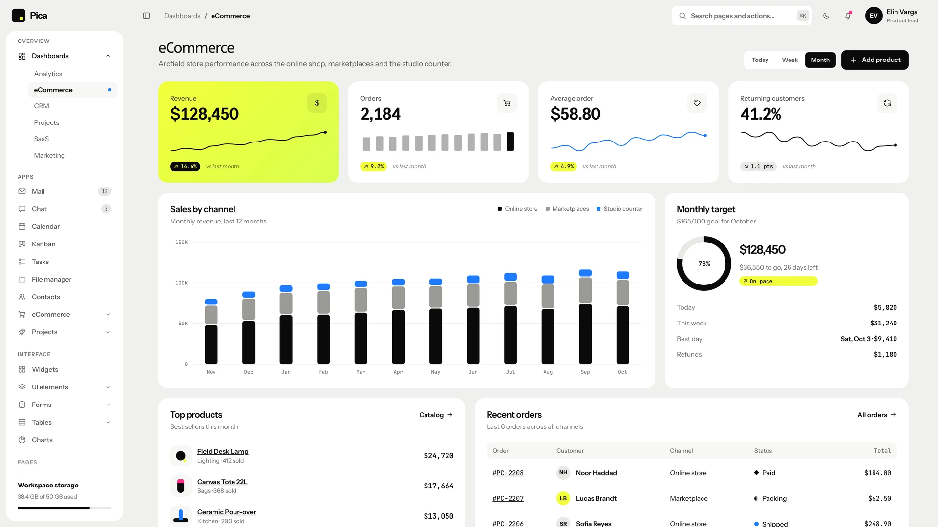Viewport: 938px width, 527px height.
Task: Click the Pica logo icon
Action: click(x=19, y=16)
